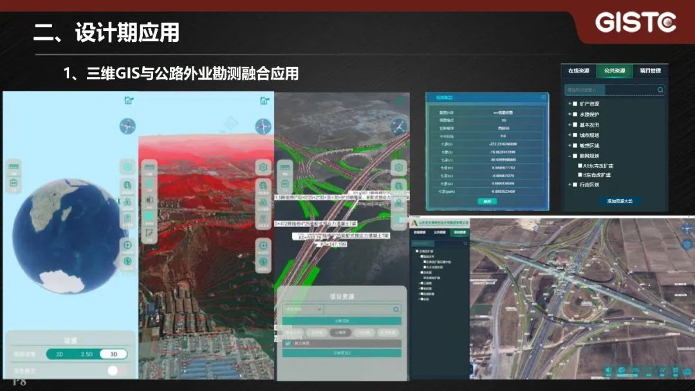This screenshot has height=391, width=695.
Task: Select the ruler measure tool beside the globe
Action: point(14,167)
